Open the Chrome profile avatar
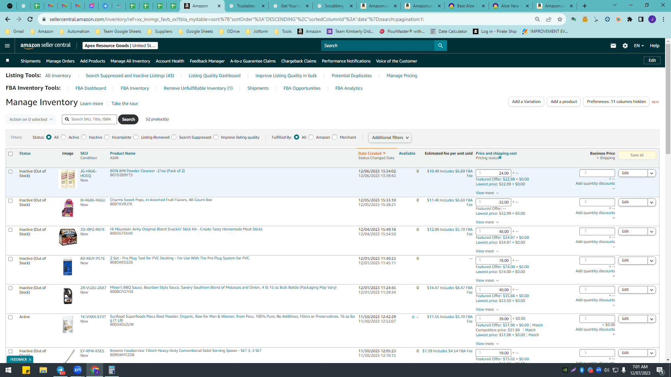 click(652, 19)
